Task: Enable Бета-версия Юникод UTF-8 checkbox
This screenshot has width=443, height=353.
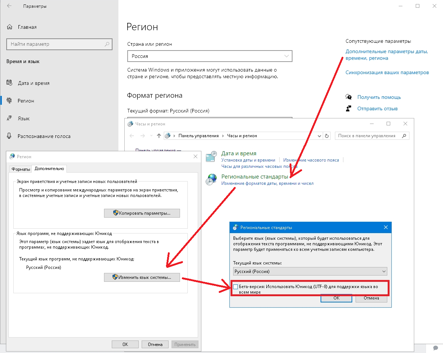Action: pos(236,287)
